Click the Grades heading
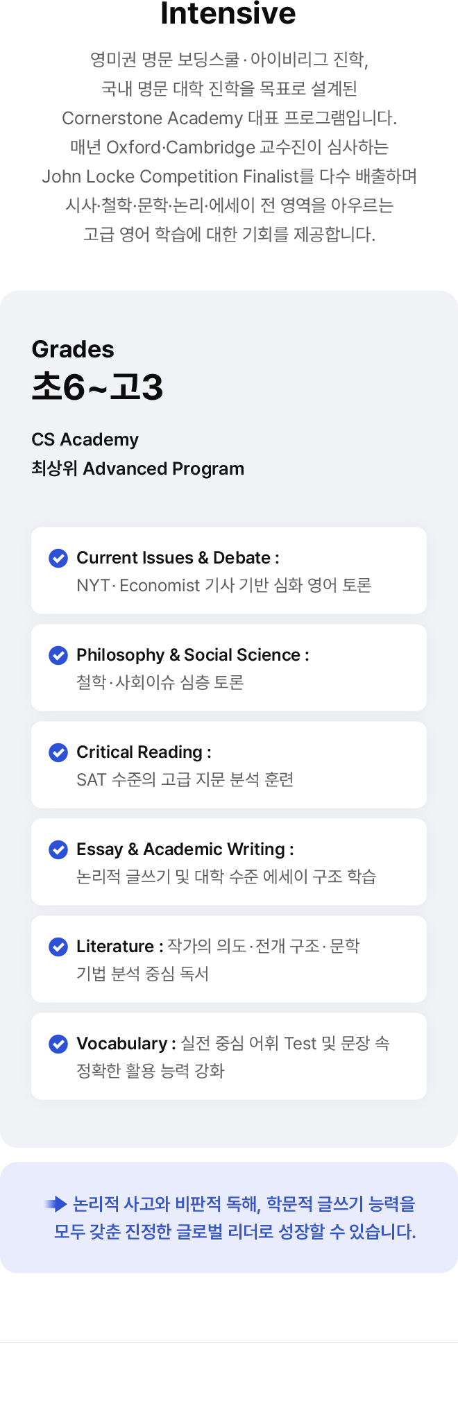Image resolution: width=458 pixels, height=1413 pixels. pyautogui.click(x=73, y=349)
